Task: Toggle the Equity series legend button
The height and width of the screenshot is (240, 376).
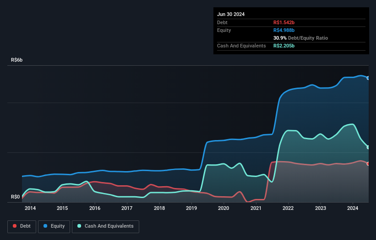Action: 54,226
